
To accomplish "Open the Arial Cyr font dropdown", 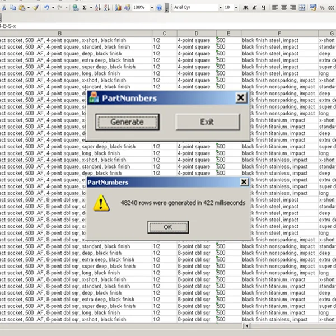I will (220, 8).
